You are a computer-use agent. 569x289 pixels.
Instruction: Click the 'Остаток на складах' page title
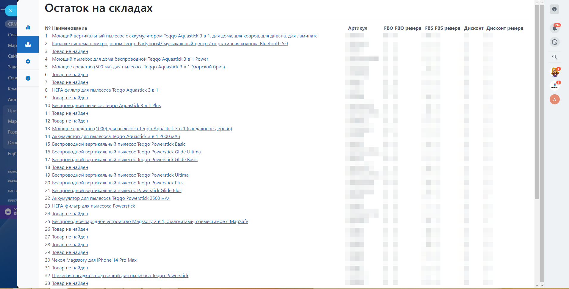(x=99, y=8)
